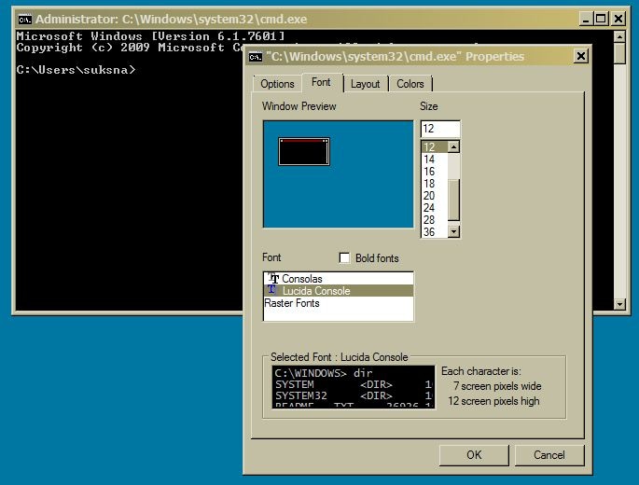This screenshot has height=485, width=639.
Task: Choose font size 16
Action: 435,172
